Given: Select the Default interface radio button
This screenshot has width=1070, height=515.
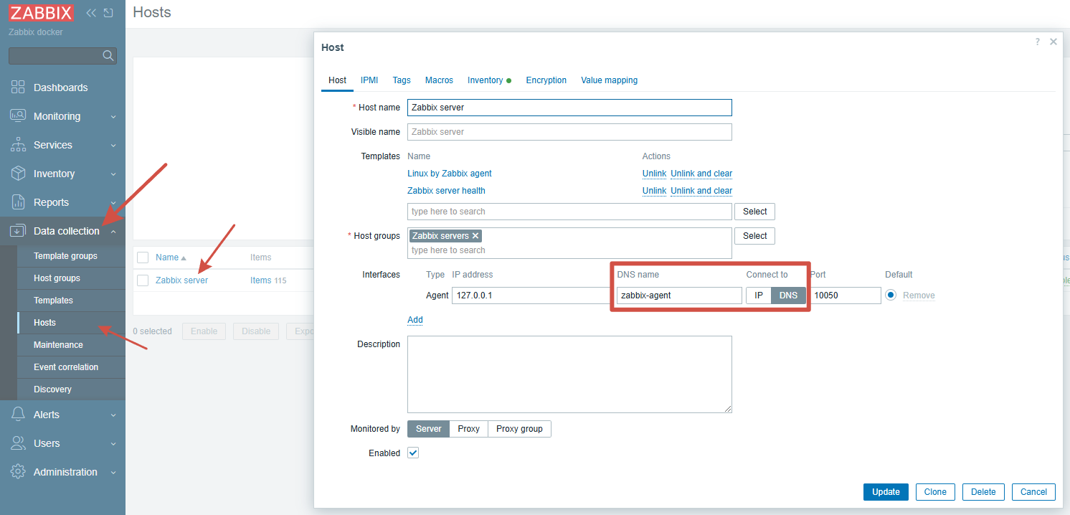Looking at the screenshot, I should [x=891, y=295].
